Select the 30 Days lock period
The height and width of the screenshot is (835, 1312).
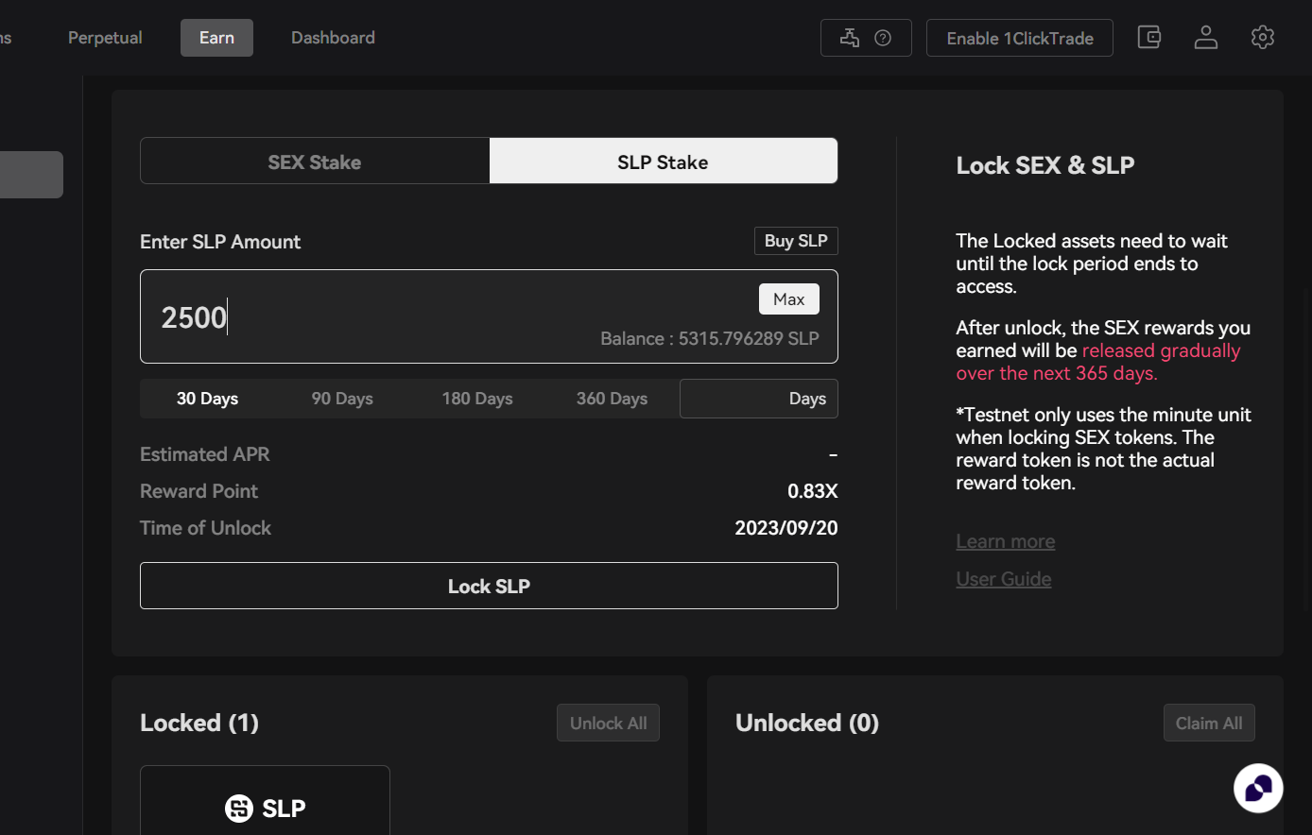[207, 399]
